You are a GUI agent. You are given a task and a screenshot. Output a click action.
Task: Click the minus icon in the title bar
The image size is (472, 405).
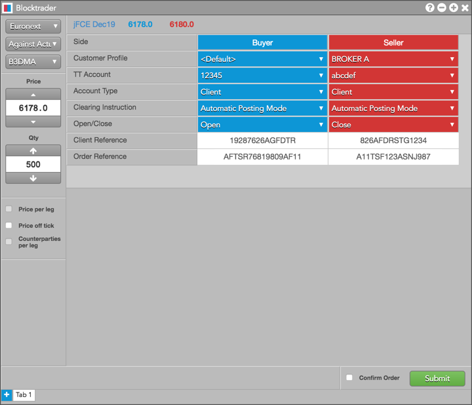pyautogui.click(x=442, y=7)
